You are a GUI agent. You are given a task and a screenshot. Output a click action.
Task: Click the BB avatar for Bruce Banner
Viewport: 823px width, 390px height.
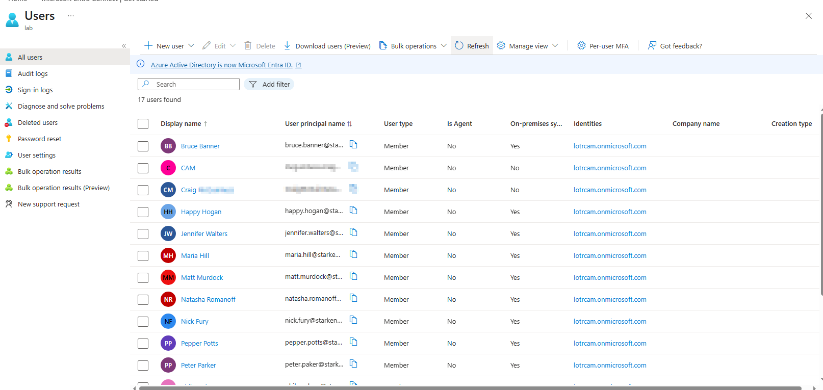tap(168, 146)
